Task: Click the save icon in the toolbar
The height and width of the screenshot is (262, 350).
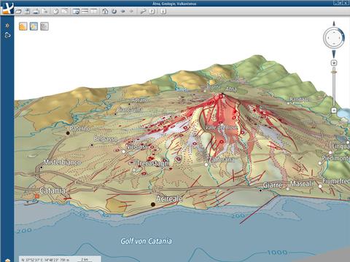Action: point(27,11)
